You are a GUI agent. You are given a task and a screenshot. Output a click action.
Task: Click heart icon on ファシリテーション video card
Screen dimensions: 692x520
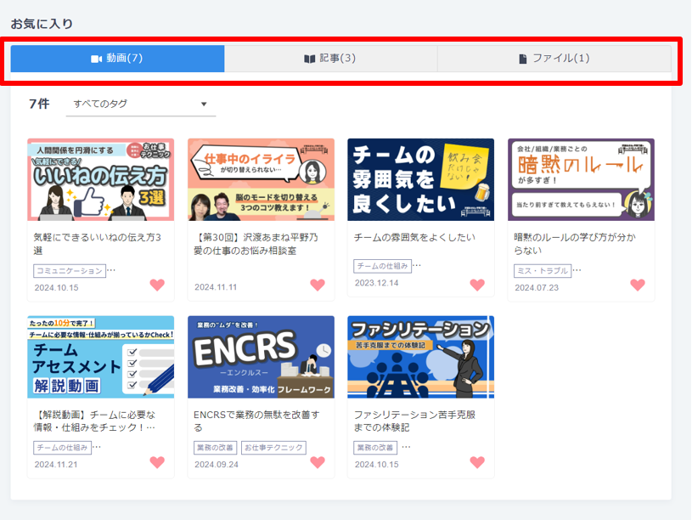[x=477, y=463]
